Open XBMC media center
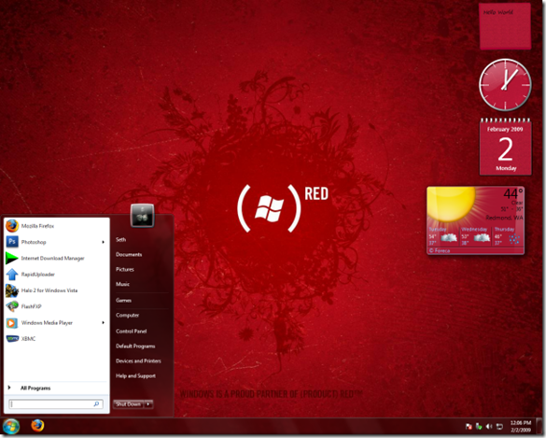 [x=56, y=338]
